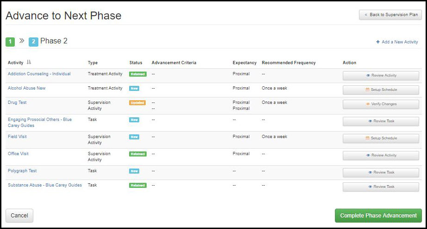This screenshot has height=229, width=427.
Task: Review Task for Engaging Prosocial Others
Action: [381, 121]
